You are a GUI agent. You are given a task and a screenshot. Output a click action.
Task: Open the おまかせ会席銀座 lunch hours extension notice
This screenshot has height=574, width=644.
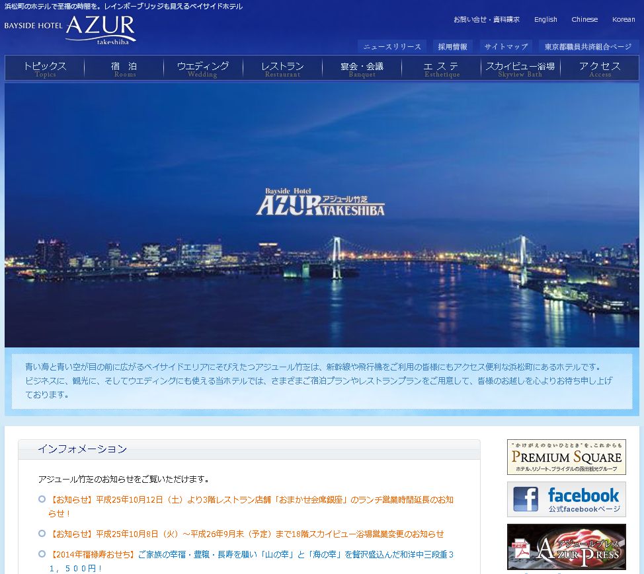click(x=251, y=507)
